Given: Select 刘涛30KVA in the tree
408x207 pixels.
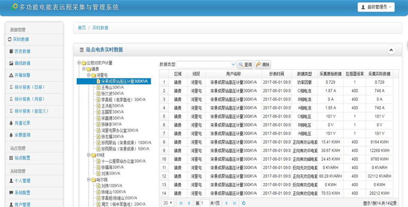Looking at the screenshot, I should pyautogui.click(x=110, y=174).
